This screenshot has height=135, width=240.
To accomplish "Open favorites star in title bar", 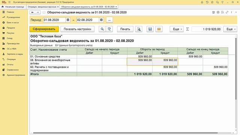I will (x=212, y=2).
